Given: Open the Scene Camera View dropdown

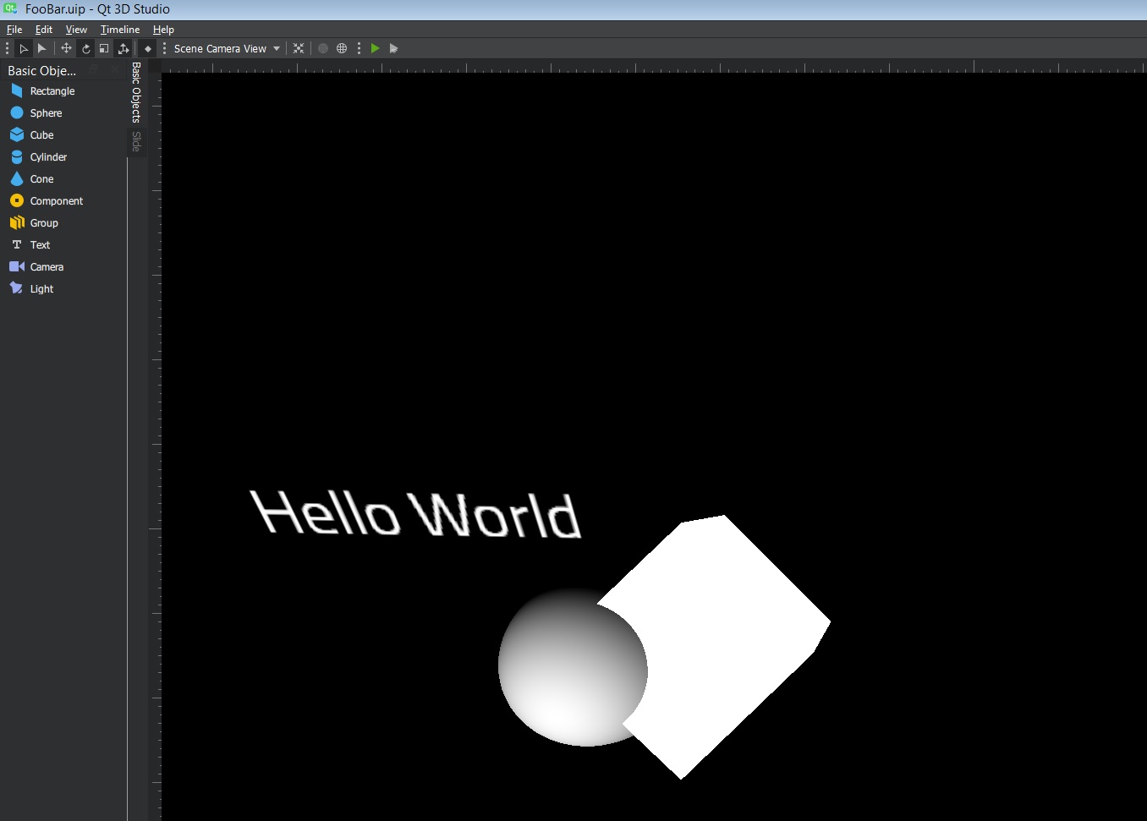Looking at the screenshot, I should click(x=227, y=49).
